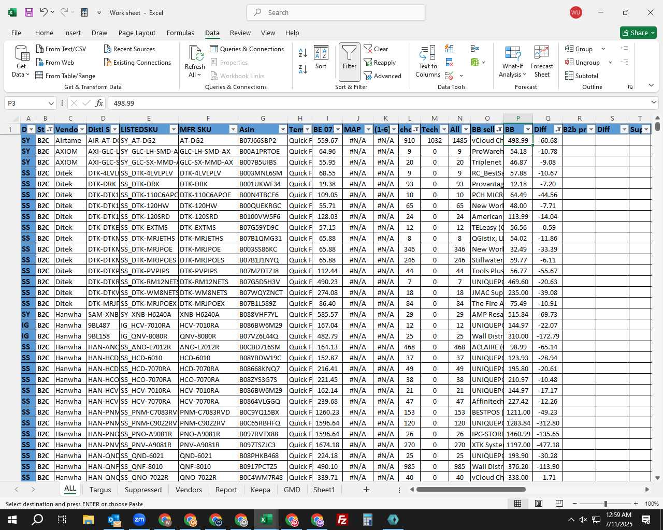Open the File menu
Image resolution: width=663 pixels, height=530 pixels.
click(17, 33)
